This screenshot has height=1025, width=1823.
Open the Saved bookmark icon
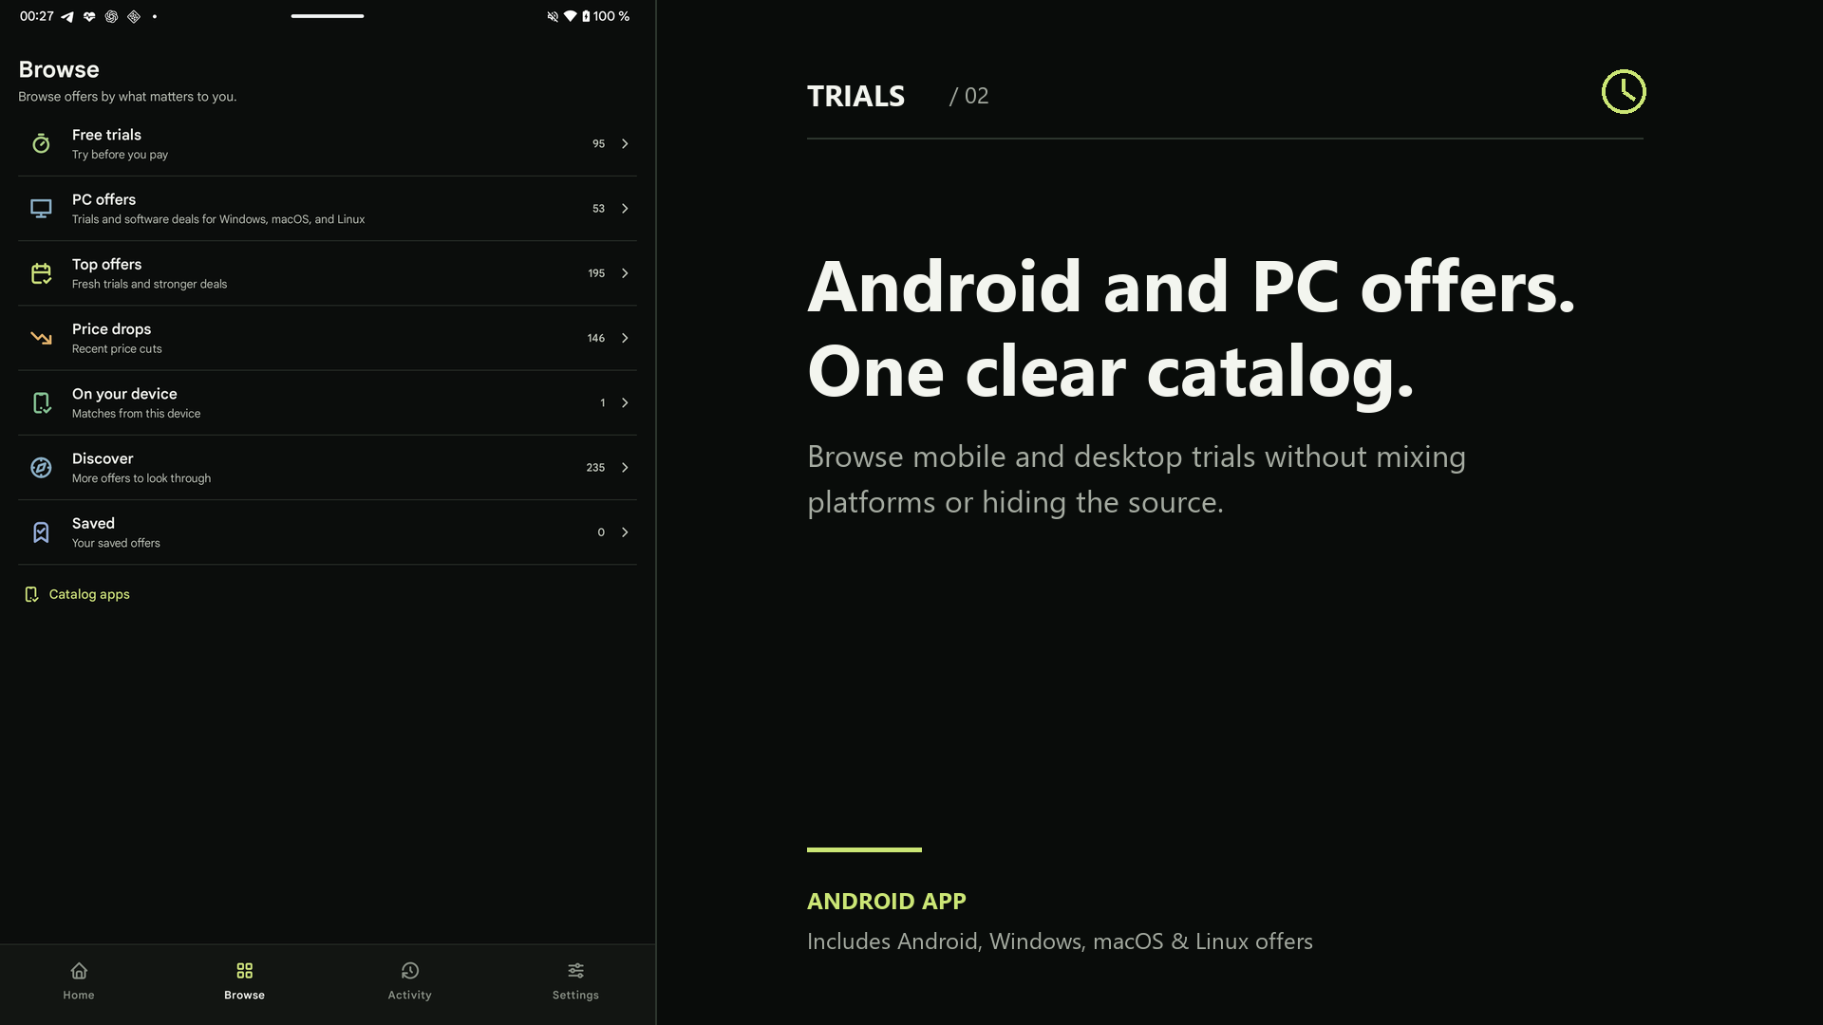tap(41, 532)
